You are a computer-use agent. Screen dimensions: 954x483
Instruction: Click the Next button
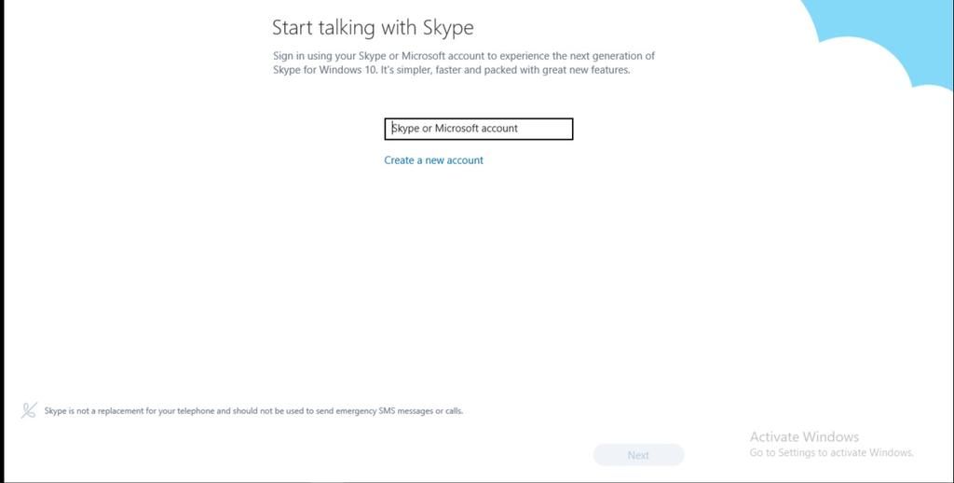click(638, 455)
